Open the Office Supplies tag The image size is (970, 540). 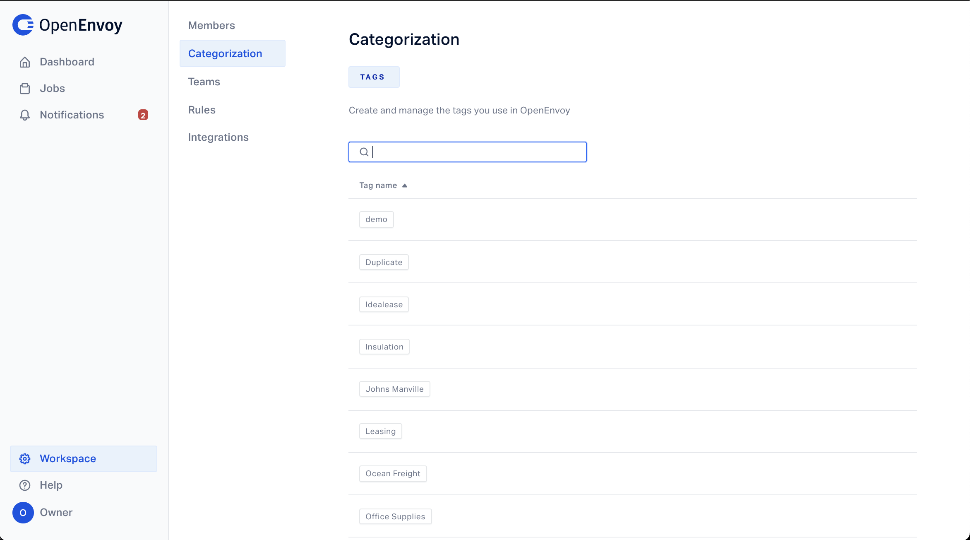396,516
